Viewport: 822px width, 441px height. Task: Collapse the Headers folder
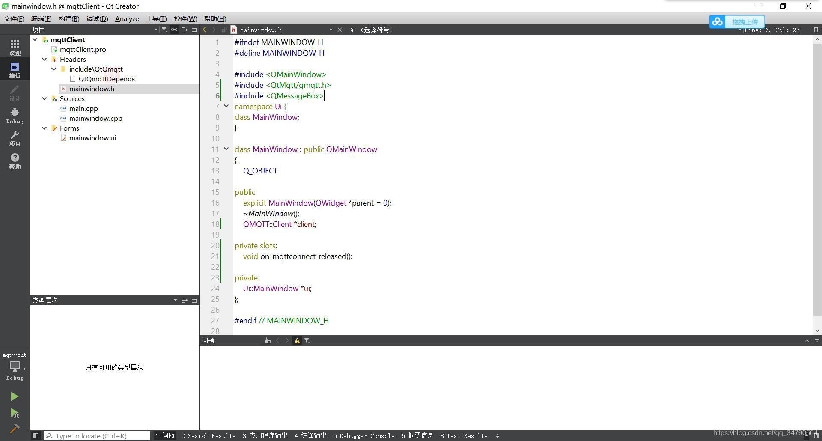pyautogui.click(x=45, y=59)
